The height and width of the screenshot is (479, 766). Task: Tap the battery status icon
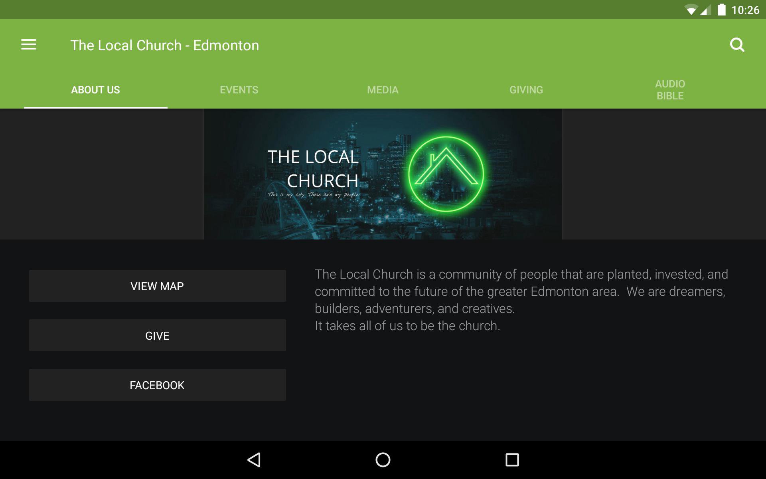click(x=721, y=10)
